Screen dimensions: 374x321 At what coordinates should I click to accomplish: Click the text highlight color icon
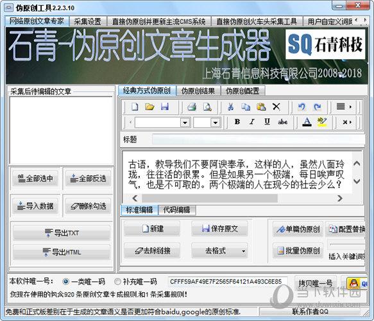click(x=322, y=122)
